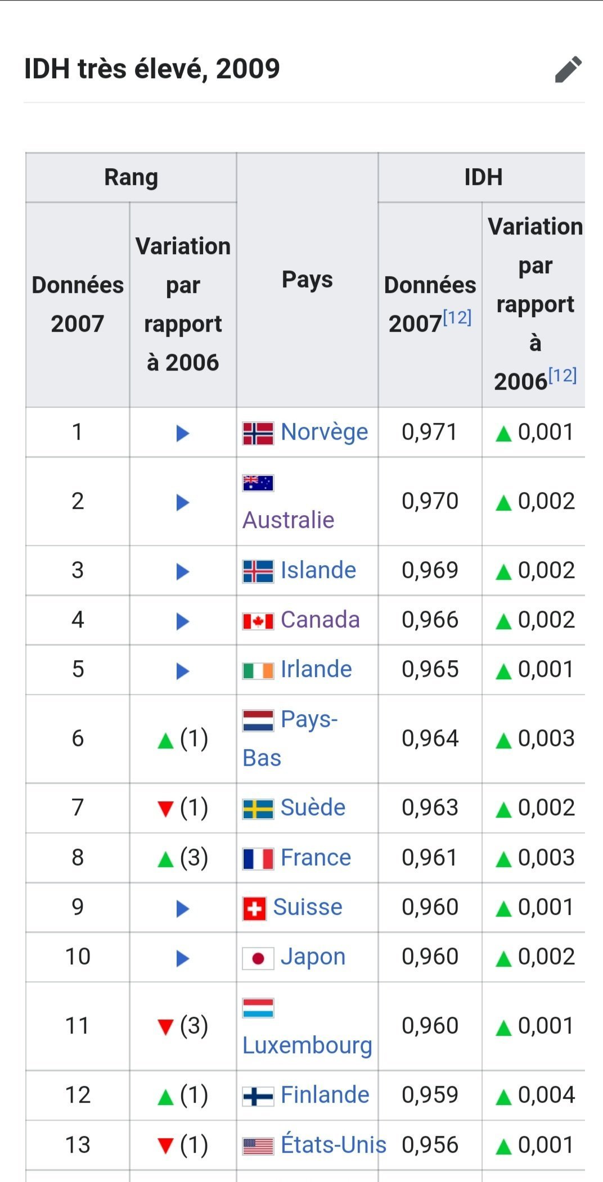Follow the Islande link

coord(318,570)
